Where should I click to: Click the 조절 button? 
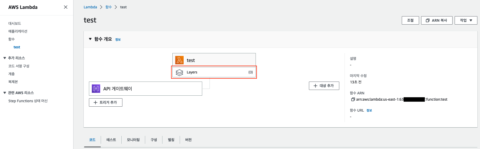(410, 20)
